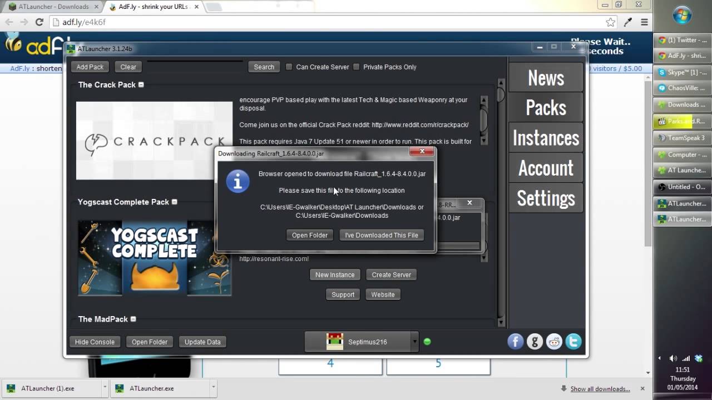Click Create Server button
The image size is (712, 400).
pyautogui.click(x=392, y=274)
